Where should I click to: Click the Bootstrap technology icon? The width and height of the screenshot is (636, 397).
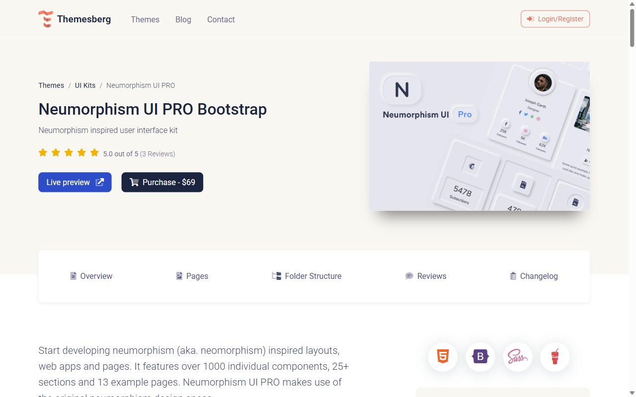(x=480, y=357)
